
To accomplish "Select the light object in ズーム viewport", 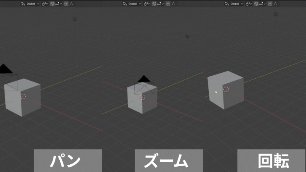I will [187, 36].
